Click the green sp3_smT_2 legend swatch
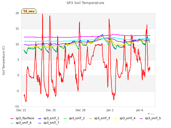The image size is (171, 128). coord(65,118)
